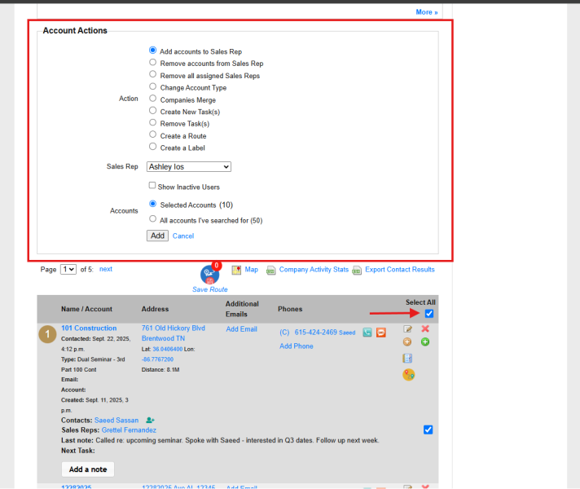This screenshot has height=489, width=580.
Task: Click the Add button in Account Actions
Action: pyautogui.click(x=157, y=236)
